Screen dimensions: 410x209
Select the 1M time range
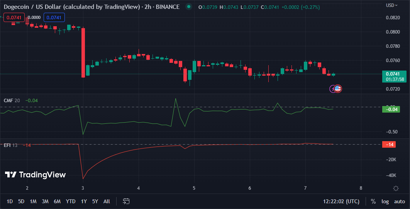[33, 201]
